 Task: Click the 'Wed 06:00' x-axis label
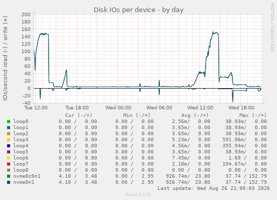(159, 108)
